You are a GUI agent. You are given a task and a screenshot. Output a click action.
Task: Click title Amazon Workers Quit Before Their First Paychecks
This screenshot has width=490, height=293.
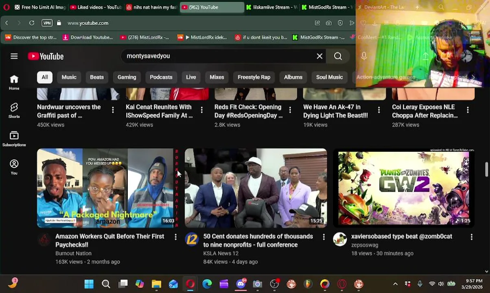pyautogui.click(x=110, y=241)
